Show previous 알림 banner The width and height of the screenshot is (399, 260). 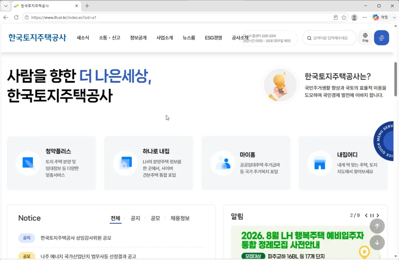tap(366, 216)
